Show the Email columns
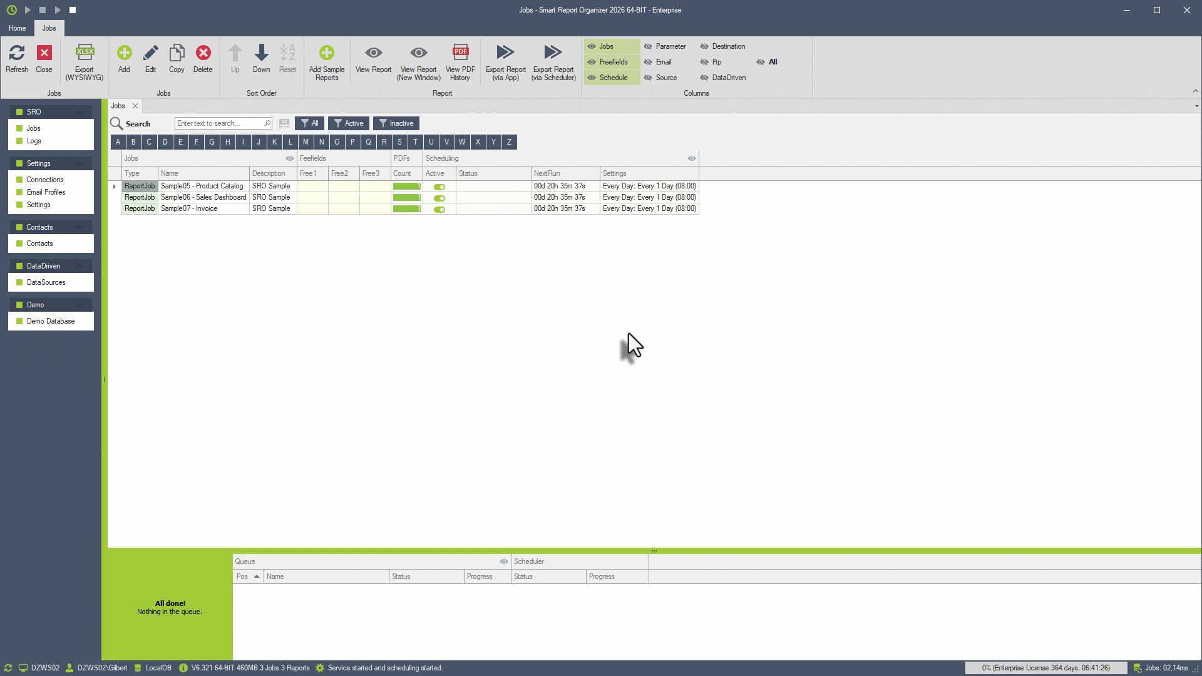This screenshot has height=676, width=1202. point(657,62)
